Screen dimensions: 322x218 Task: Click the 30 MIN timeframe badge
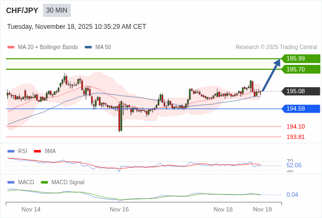[57, 10]
